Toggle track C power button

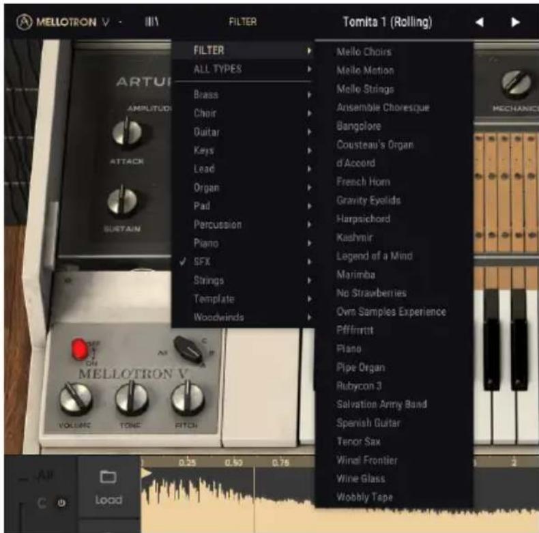61,503
